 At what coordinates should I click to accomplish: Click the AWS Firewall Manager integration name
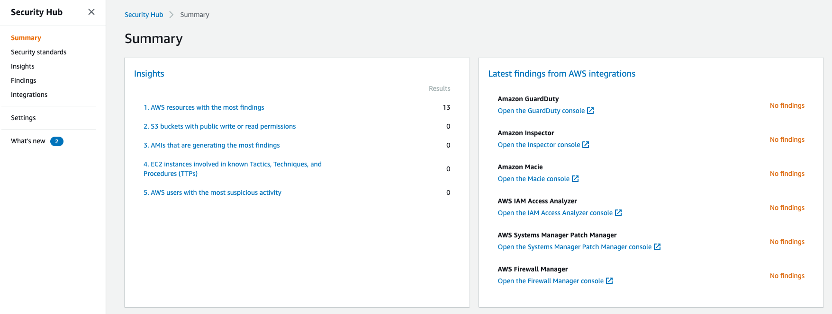(533, 269)
